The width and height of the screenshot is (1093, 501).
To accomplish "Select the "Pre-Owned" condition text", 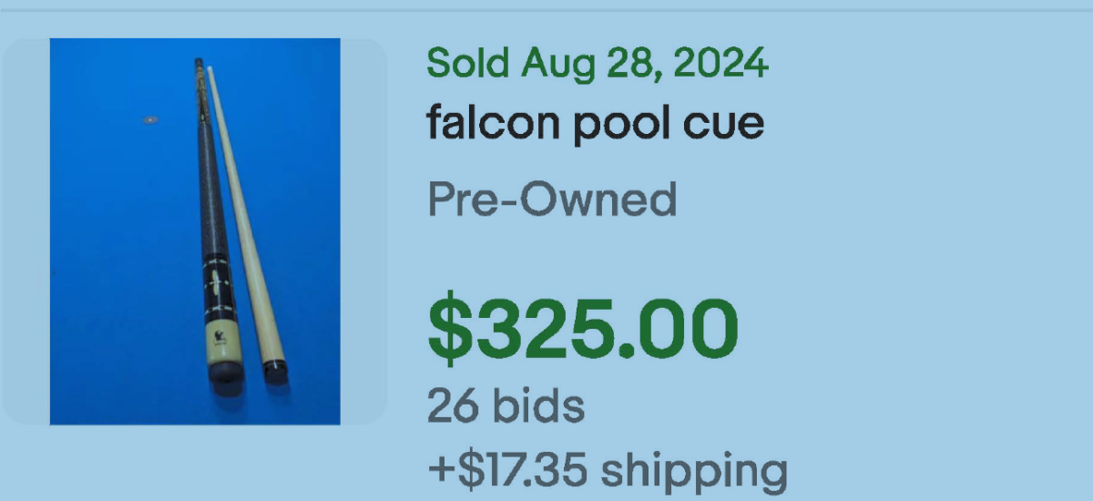I will (x=552, y=199).
